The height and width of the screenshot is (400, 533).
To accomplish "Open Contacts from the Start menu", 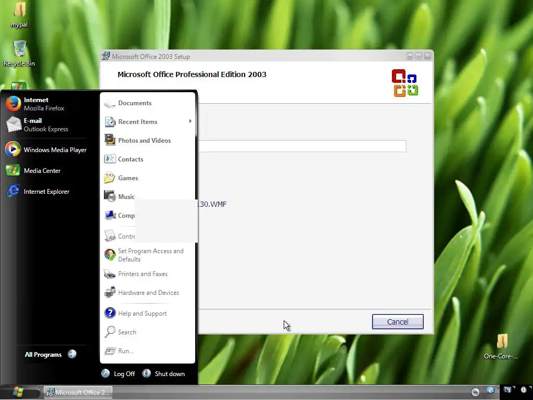I will click(x=124, y=159).
